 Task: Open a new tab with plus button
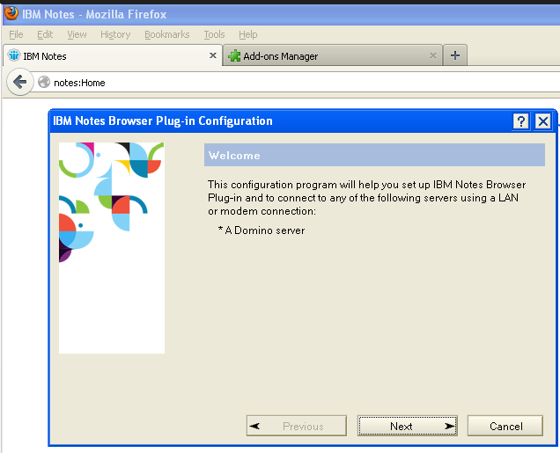click(x=455, y=55)
